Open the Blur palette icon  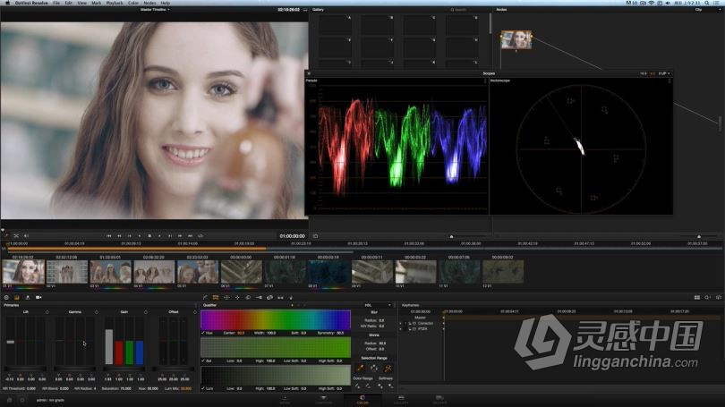point(248,298)
